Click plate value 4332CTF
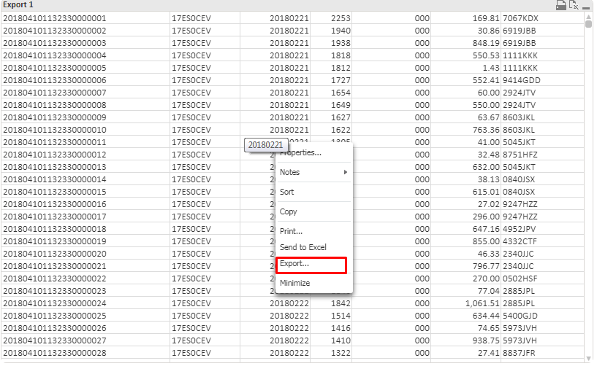Screen dimensions: 597x366 click(520, 241)
